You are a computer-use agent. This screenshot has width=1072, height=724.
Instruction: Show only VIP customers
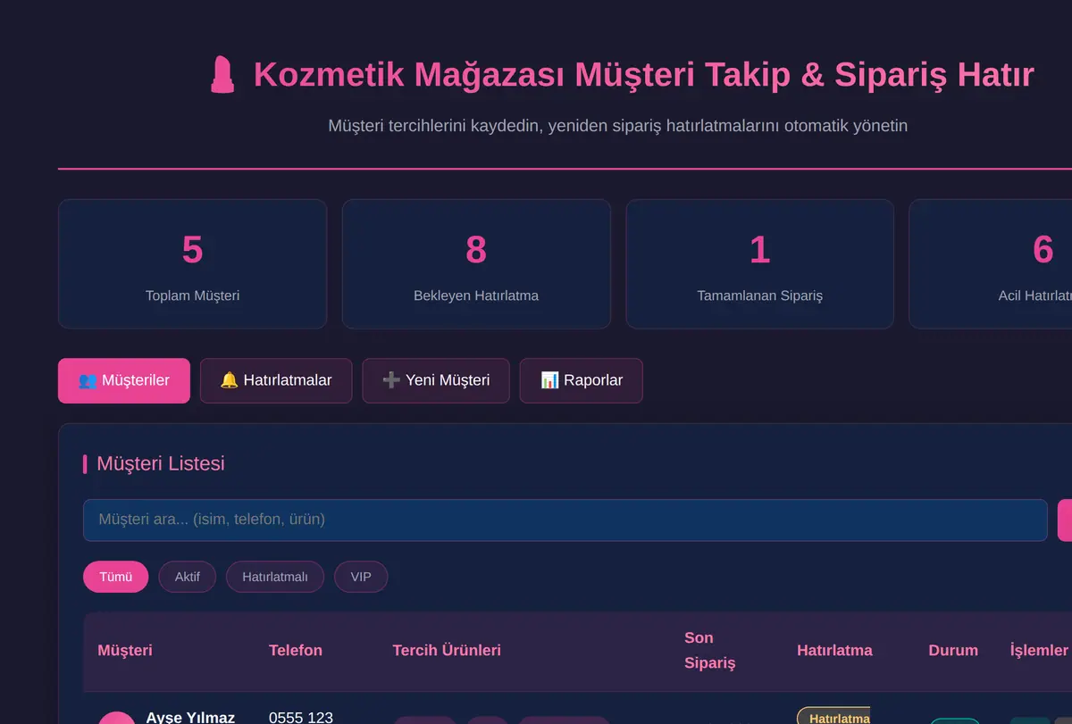click(361, 577)
